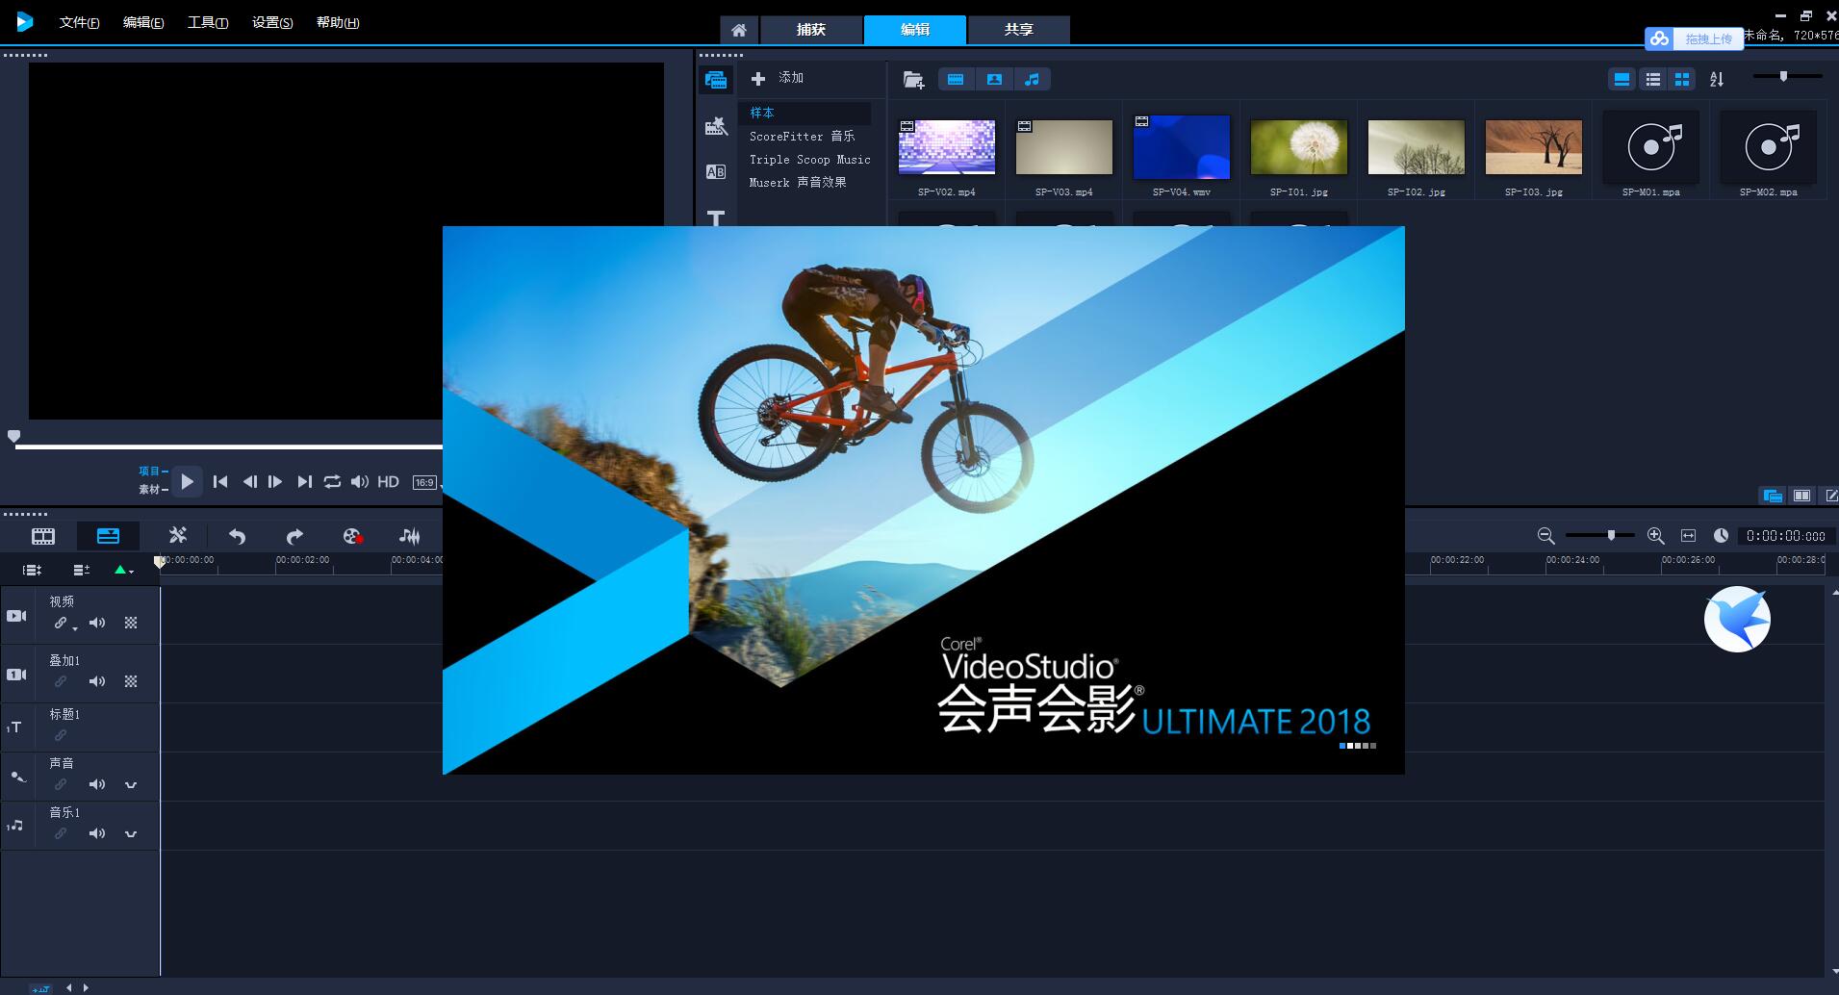Open the 16:9 aspect ratio dropdown
The width and height of the screenshot is (1839, 995).
[x=426, y=482]
